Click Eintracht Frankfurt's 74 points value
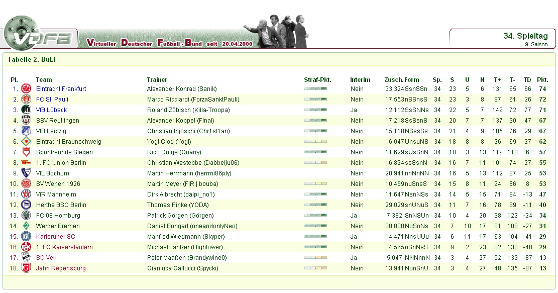Image resolution: width=558 pixels, height=293 pixels. pos(543,89)
